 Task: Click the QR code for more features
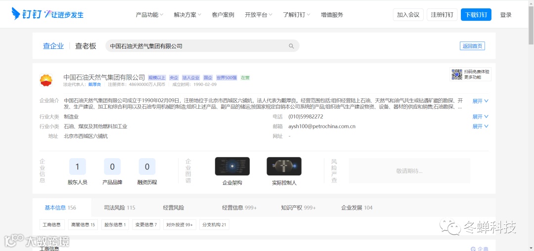457,74
